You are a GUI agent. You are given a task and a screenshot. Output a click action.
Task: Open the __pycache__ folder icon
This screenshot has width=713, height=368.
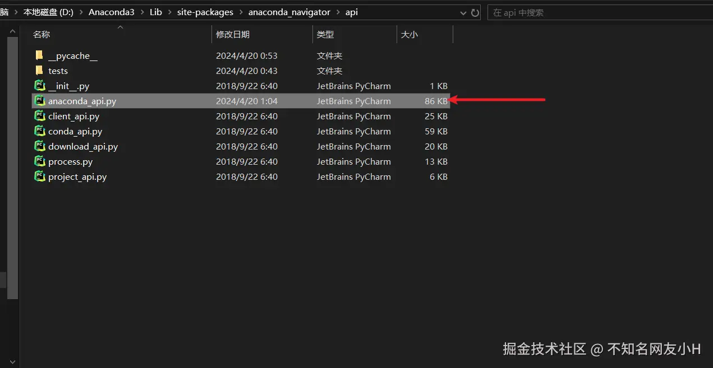click(39, 54)
